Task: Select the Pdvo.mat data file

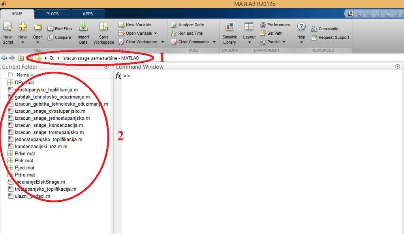Action: click(25, 154)
